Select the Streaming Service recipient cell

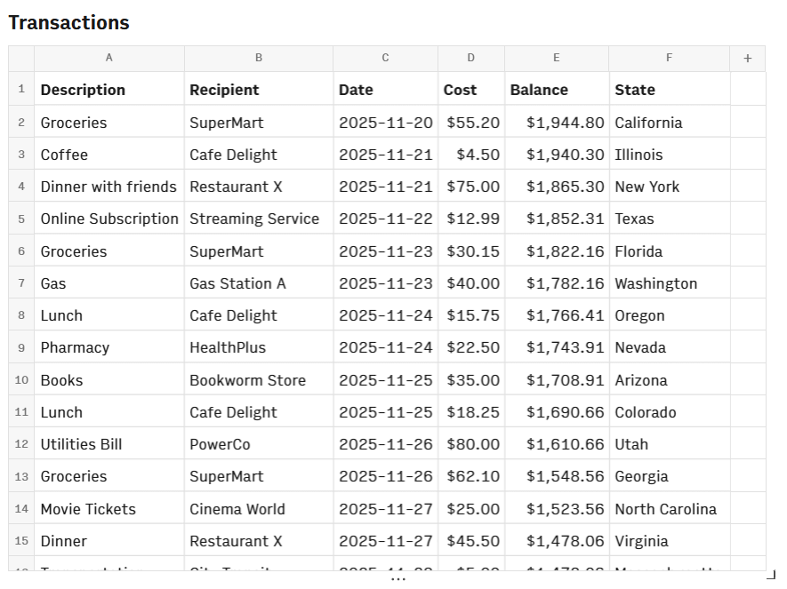pyautogui.click(x=258, y=219)
